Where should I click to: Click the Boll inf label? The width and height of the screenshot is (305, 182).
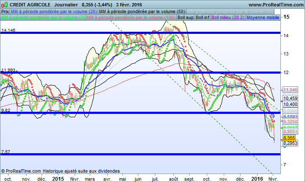coord(202,17)
